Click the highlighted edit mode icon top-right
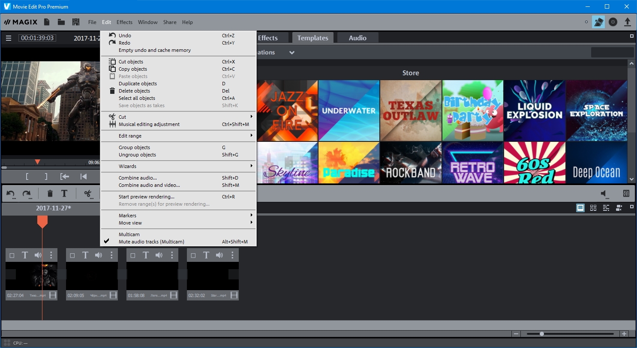 click(x=598, y=22)
